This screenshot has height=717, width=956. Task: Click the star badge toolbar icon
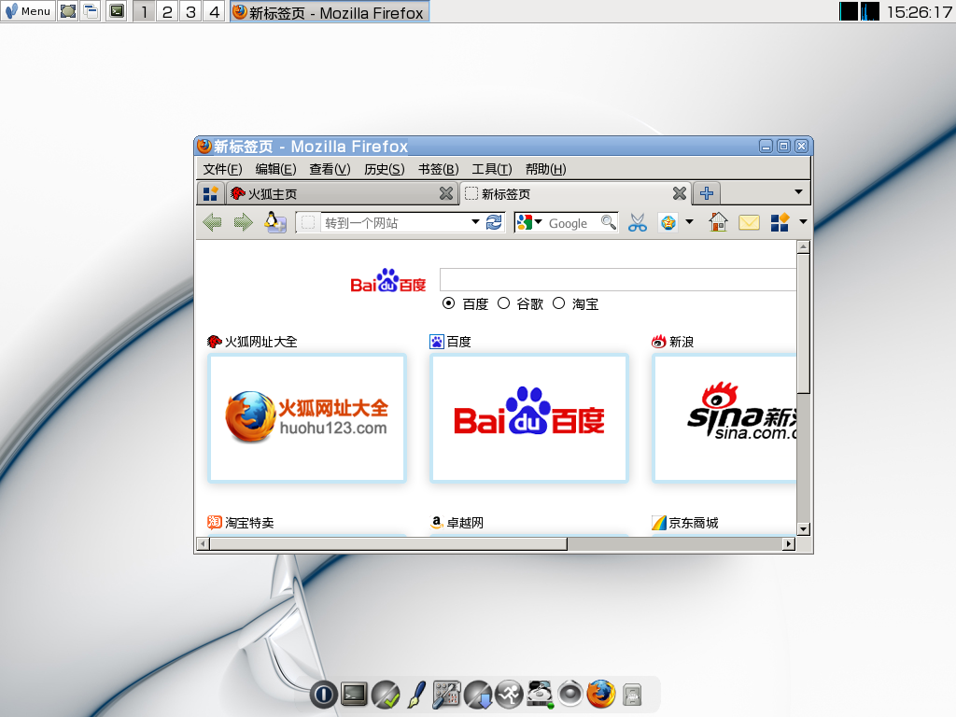[x=668, y=222]
